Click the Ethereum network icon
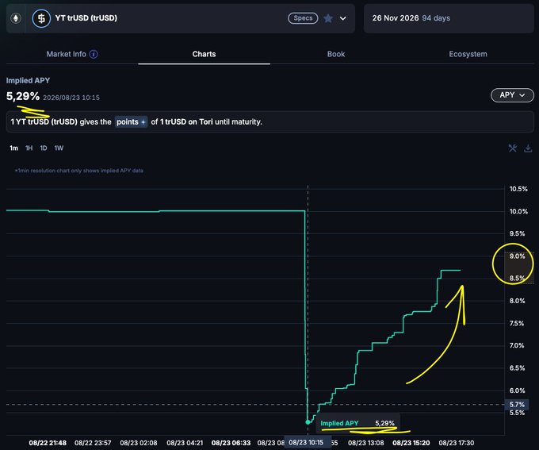The image size is (539, 450). click(16, 18)
